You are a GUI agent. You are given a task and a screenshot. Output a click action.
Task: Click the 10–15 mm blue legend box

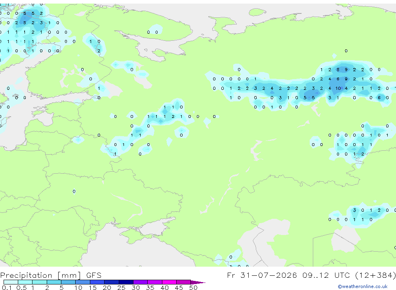pyautogui.click(x=83, y=282)
